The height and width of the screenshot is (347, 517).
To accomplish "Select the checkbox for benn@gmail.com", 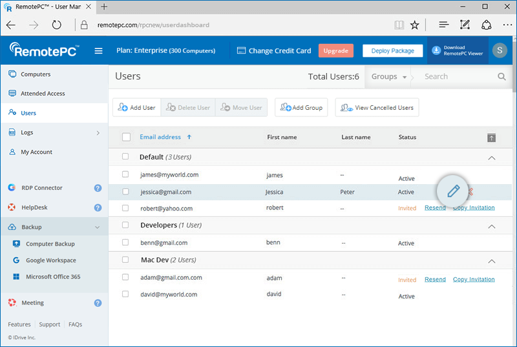I will pyautogui.click(x=126, y=243).
